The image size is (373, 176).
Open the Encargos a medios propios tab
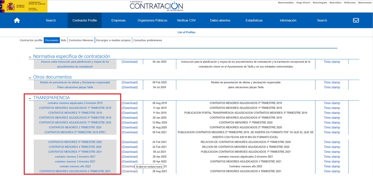(x=113, y=40)
